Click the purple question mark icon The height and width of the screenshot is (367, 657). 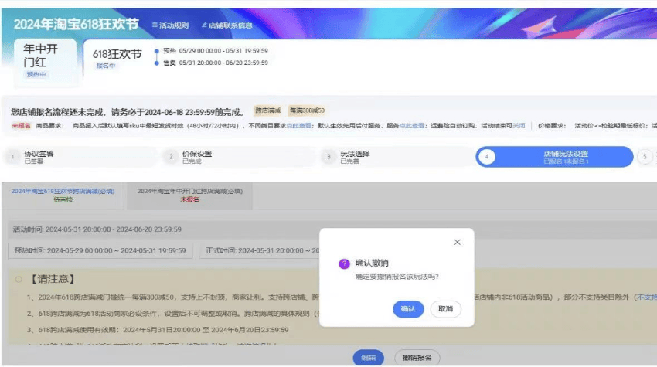point(344,263)
